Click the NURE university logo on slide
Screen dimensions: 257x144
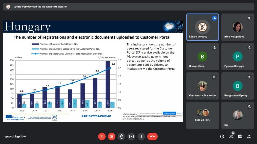[55, 117]
